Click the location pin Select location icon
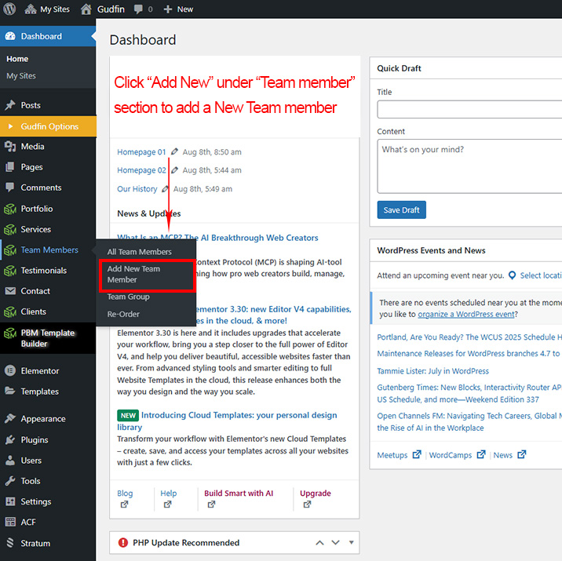Screen dimensions: 562x561 click(x=512, y=275)
